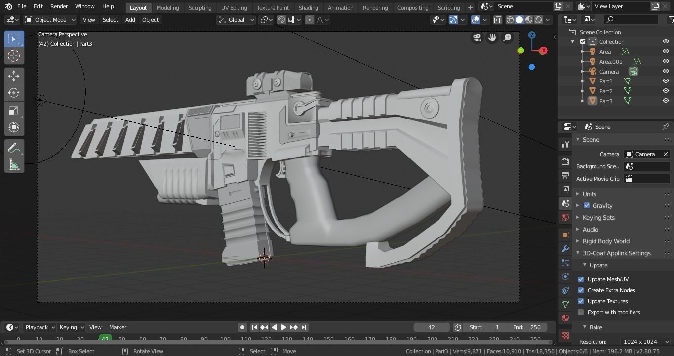Toggle proportional editing

click(310, 20)
